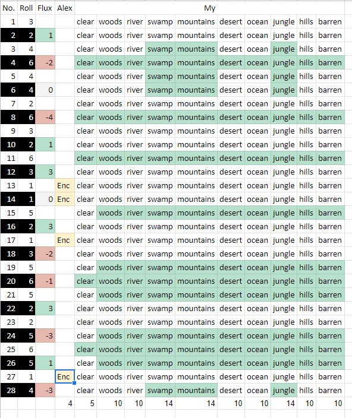Select the 'Roll' column header cell
This screenshot has height=418, width=352.
(x=26, y=8)
